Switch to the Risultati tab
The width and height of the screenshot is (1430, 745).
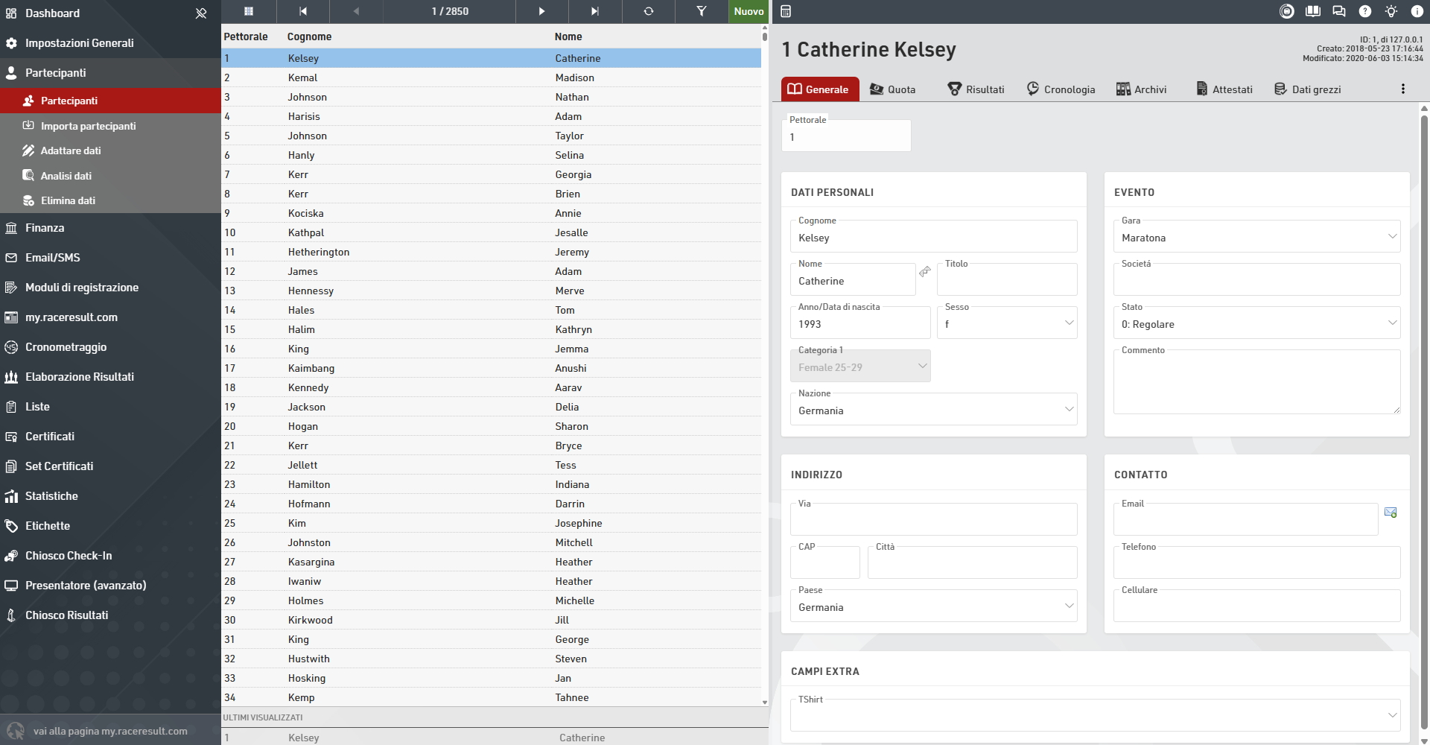[x=976, y=89]
